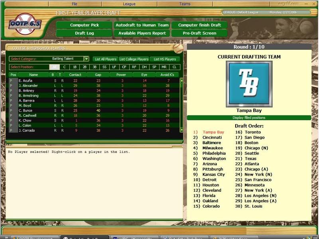
Task: Select player B. Armstrong in the list
Action: (x=95, y=96)
